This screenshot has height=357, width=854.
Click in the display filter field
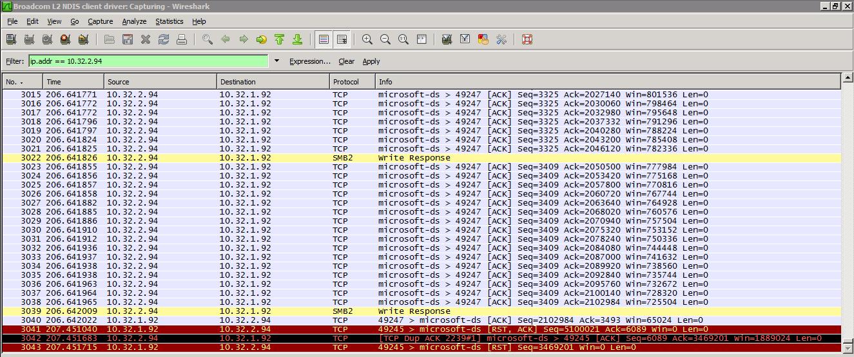click(x=148, y=61)
